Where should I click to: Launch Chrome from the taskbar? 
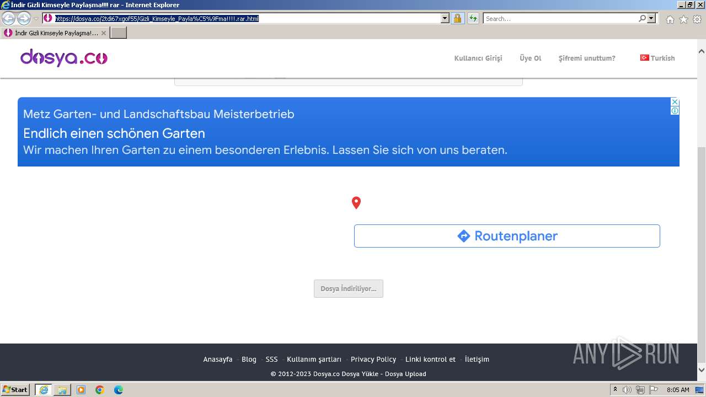[x=100, y=389]
